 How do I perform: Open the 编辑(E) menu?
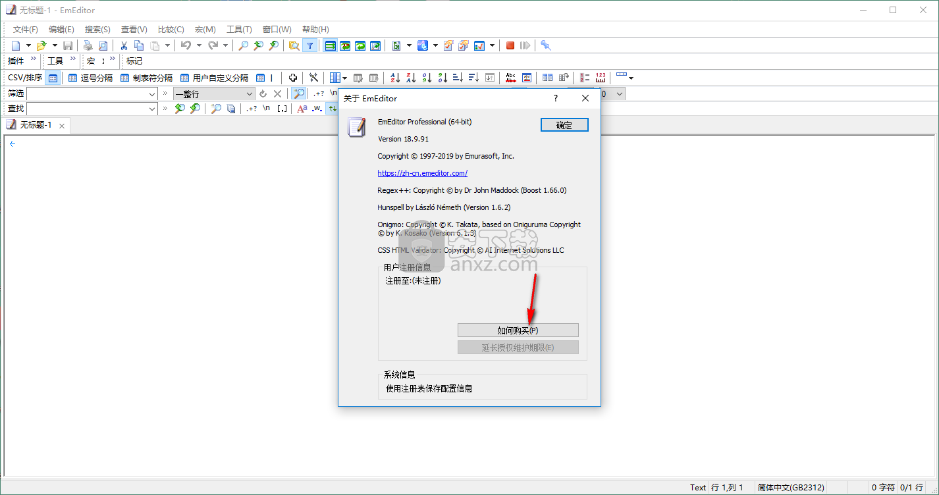(61, 30)
